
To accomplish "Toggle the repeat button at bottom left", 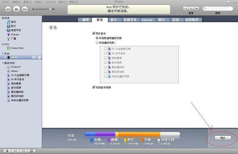I will click(x=23, y=151).
